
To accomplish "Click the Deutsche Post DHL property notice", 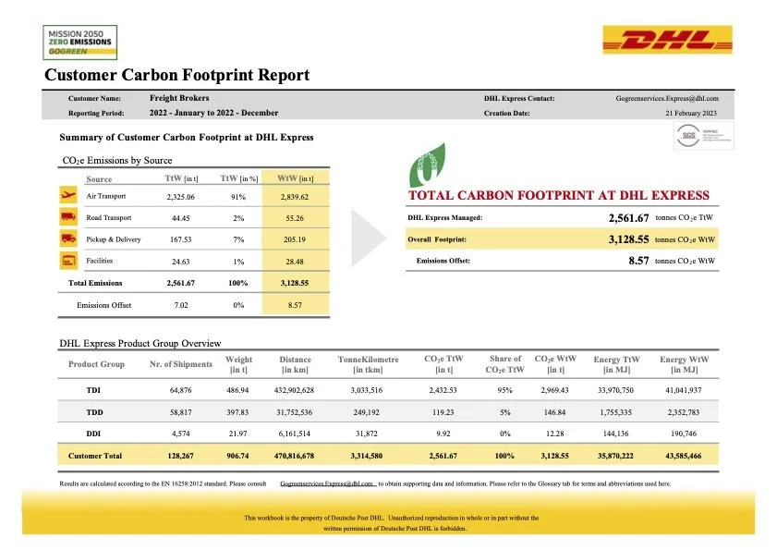I will (391, 523).
